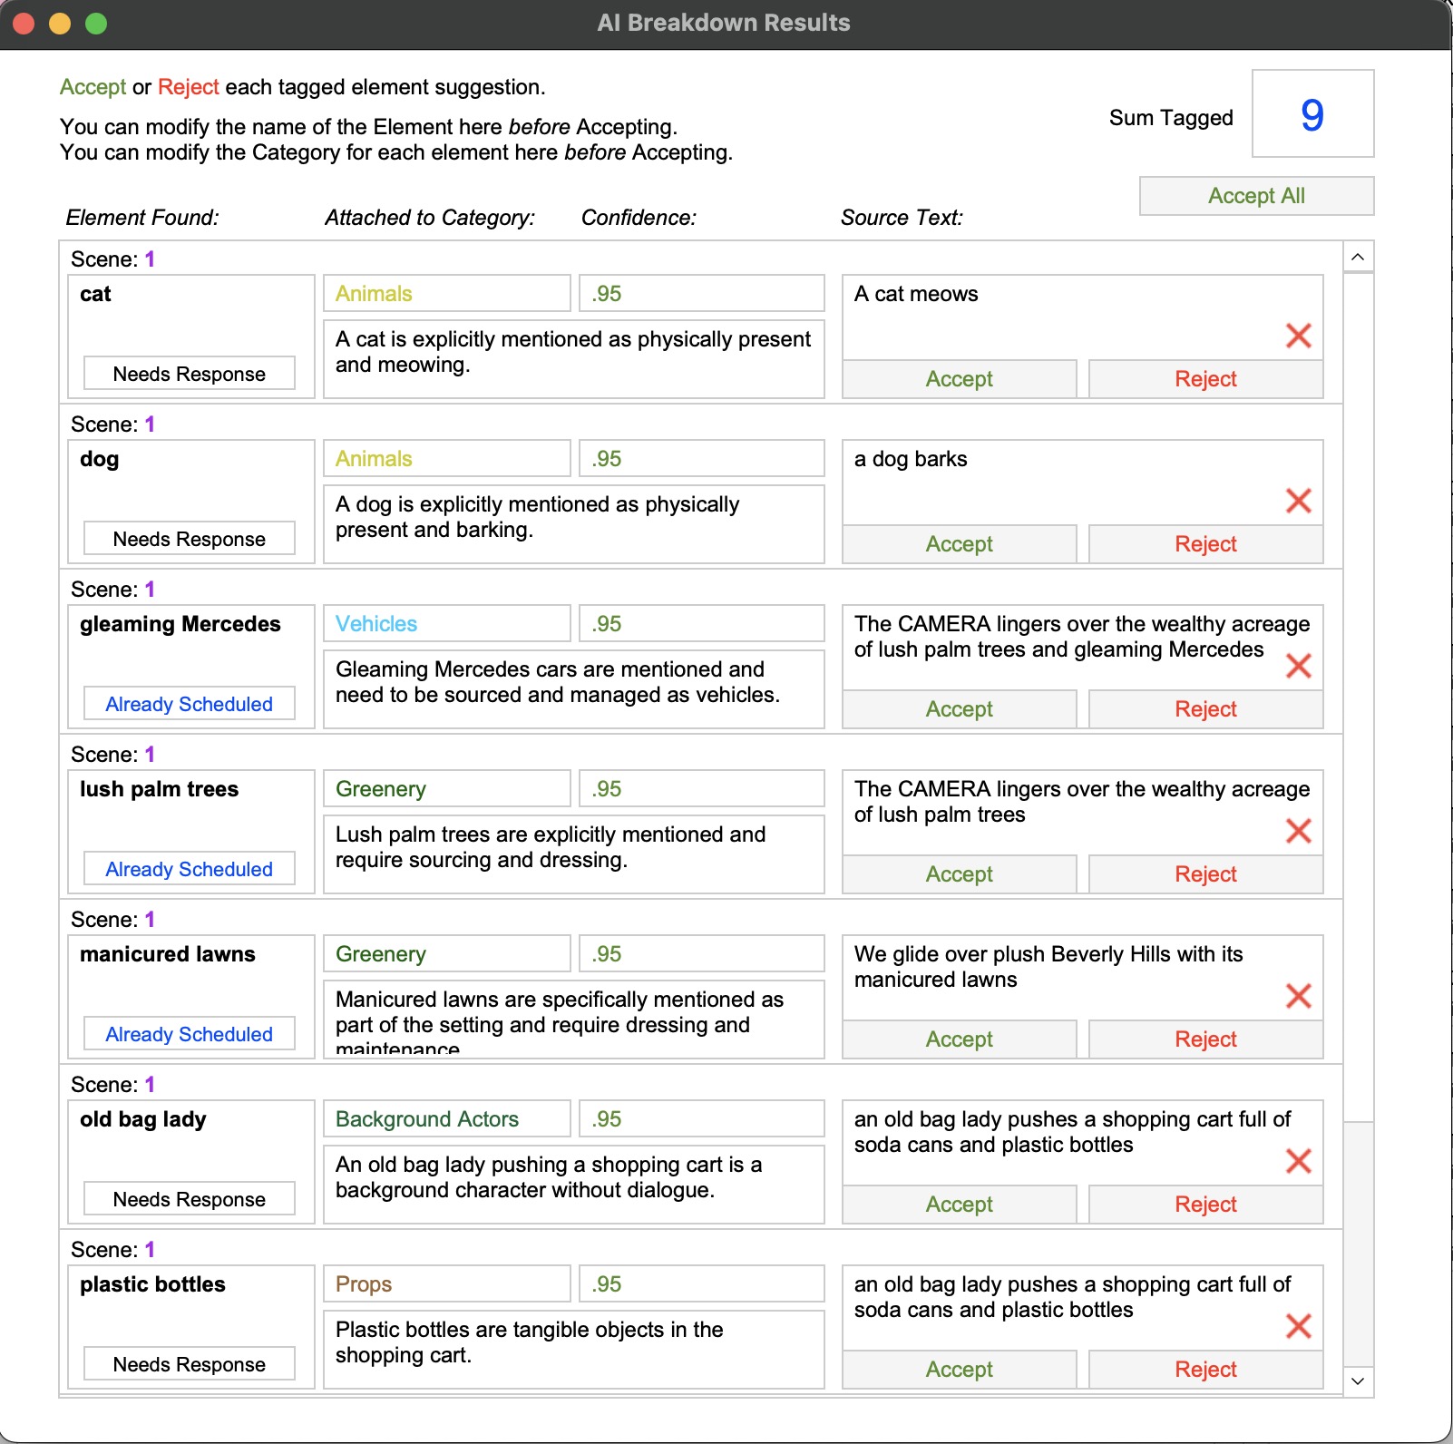Screen dimensions: 1453x1444
Task: Click the Needs Response button under dog
Action: (x=190, y=539)
